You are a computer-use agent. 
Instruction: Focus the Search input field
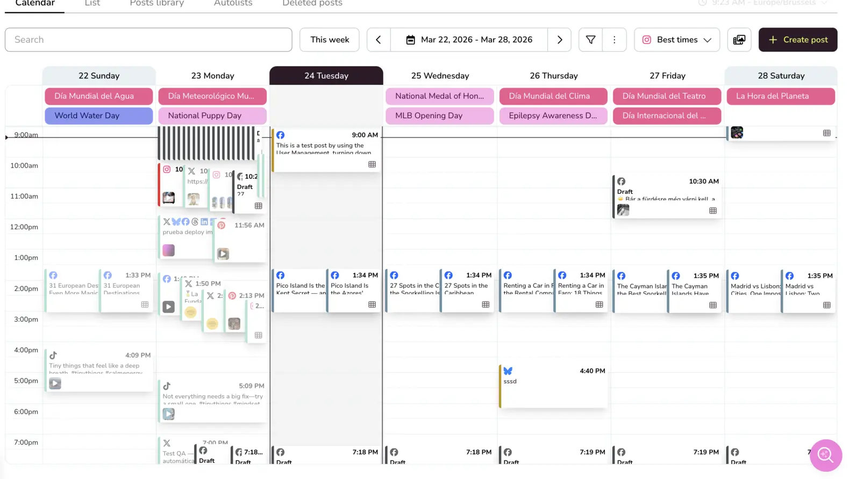point(148,40)
